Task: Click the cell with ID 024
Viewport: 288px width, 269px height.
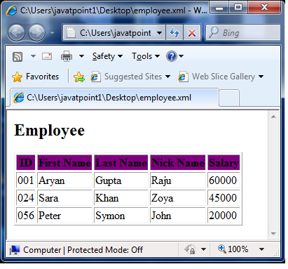Action: point(26,198)
